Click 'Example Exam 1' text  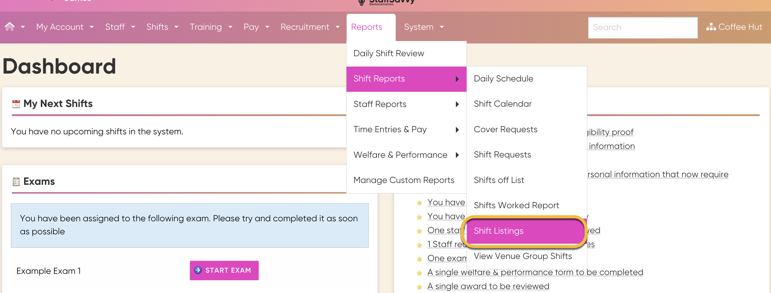point(49,271)
